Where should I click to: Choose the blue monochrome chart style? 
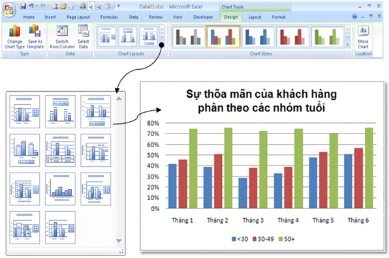258,36
